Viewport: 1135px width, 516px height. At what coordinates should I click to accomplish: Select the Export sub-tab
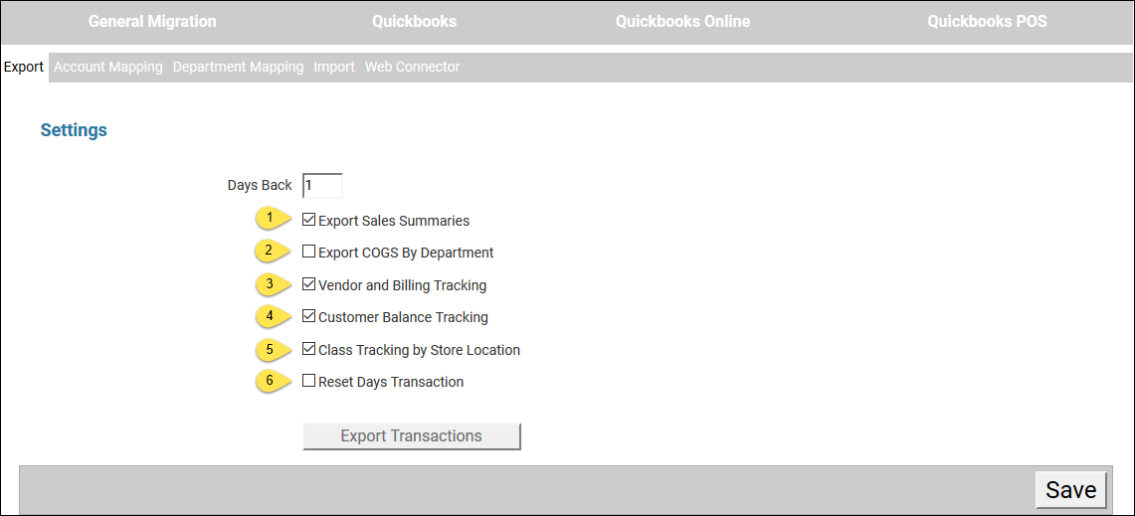tap(24, 67)
